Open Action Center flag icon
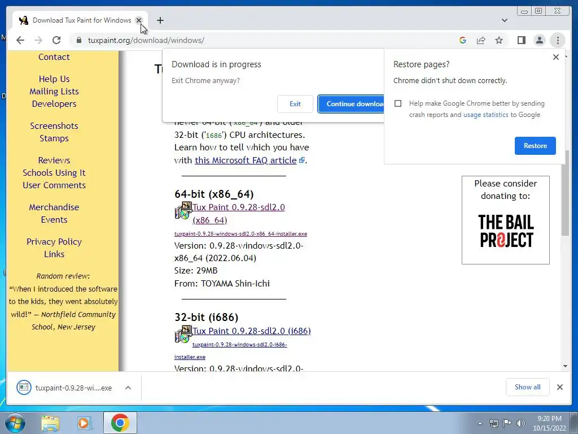This screenshot has height=434, width=578. pyautogui.click(x=507, y=423)
